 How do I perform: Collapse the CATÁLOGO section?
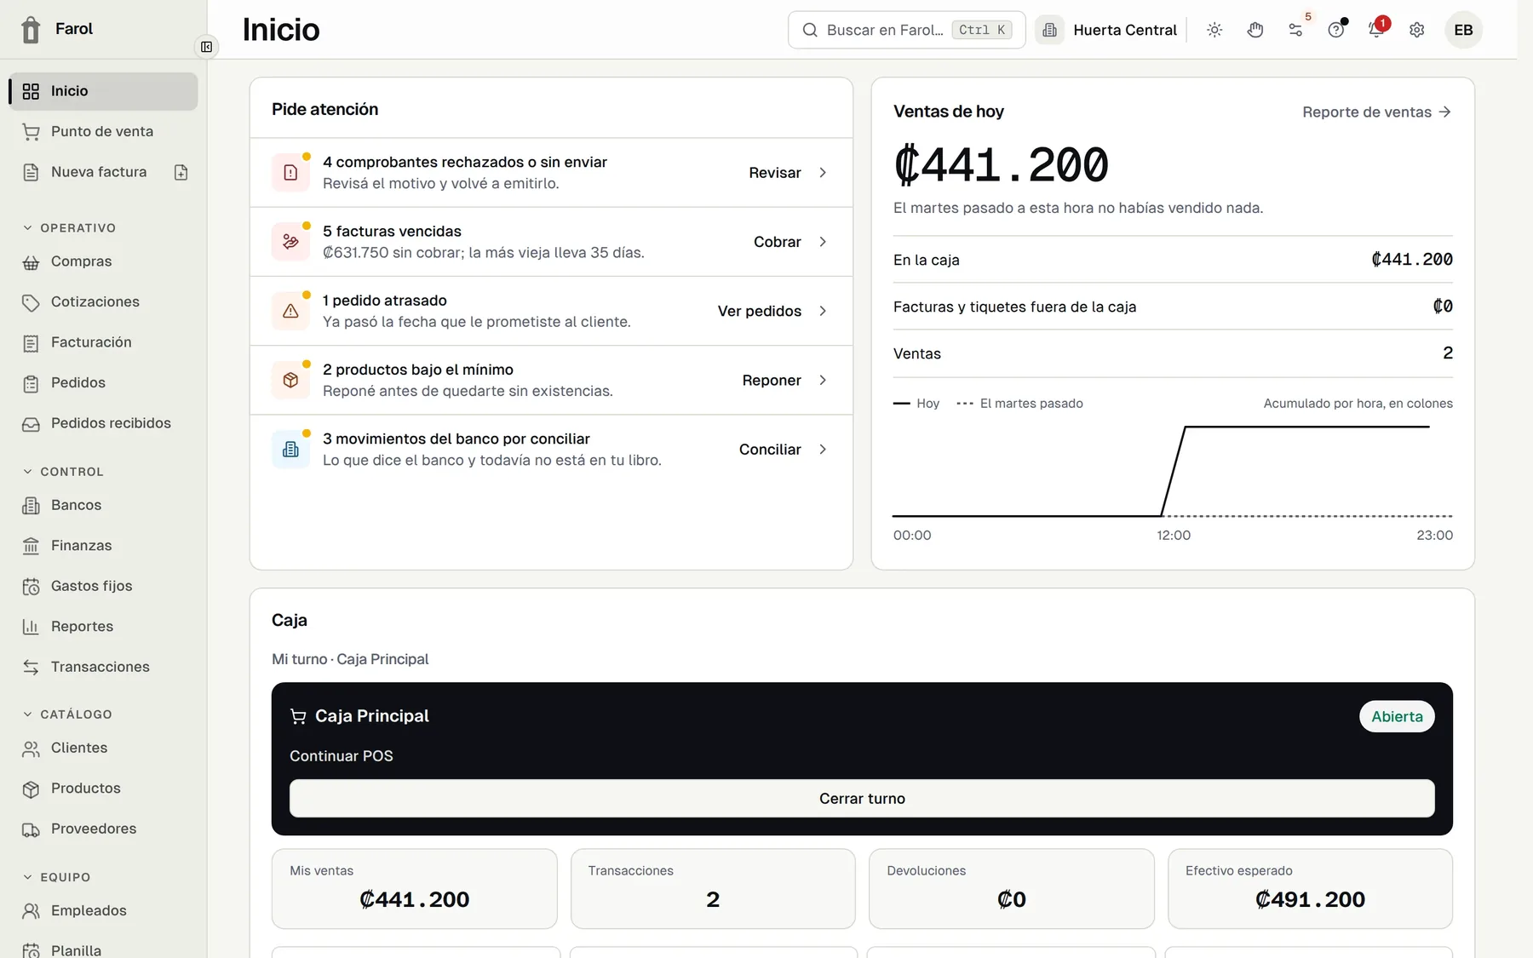pos(67,714)
